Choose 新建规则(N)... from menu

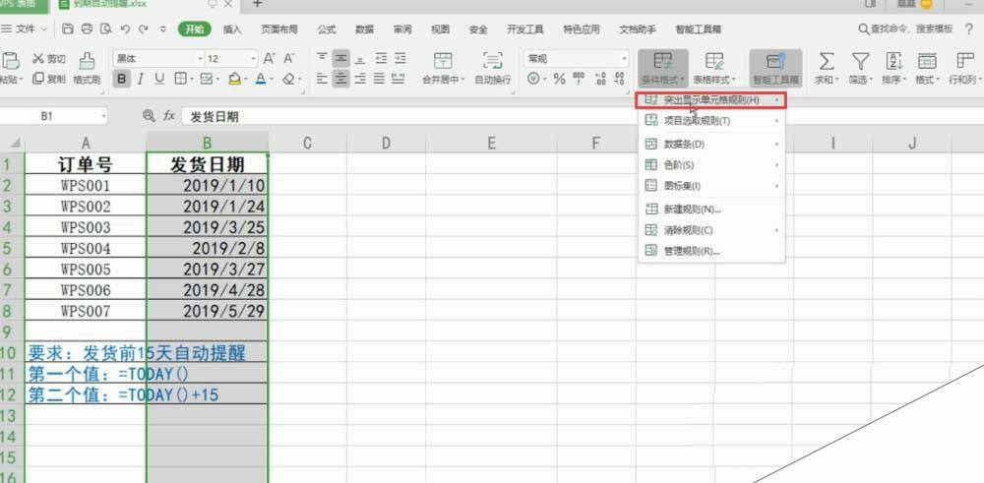point(711,210)
